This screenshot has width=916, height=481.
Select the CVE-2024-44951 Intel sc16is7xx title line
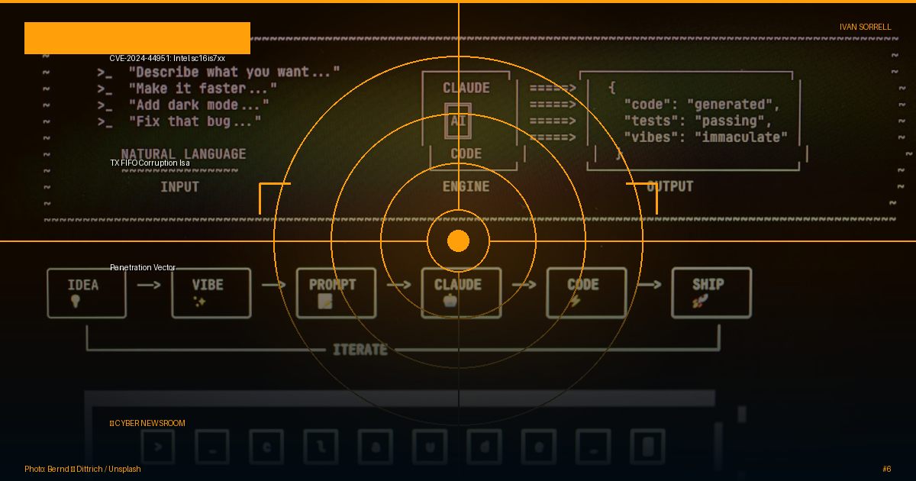[x=167, y=58]
